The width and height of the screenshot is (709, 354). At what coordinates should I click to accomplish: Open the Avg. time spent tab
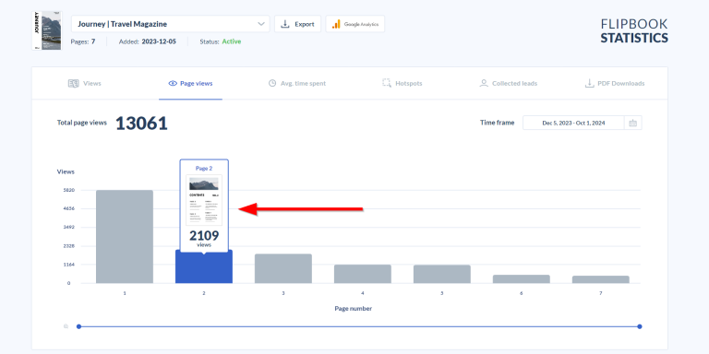tap(297, 84)
